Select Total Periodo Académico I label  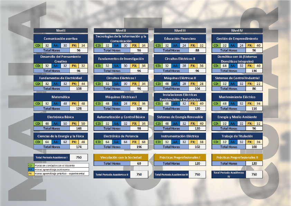[51, 157]
